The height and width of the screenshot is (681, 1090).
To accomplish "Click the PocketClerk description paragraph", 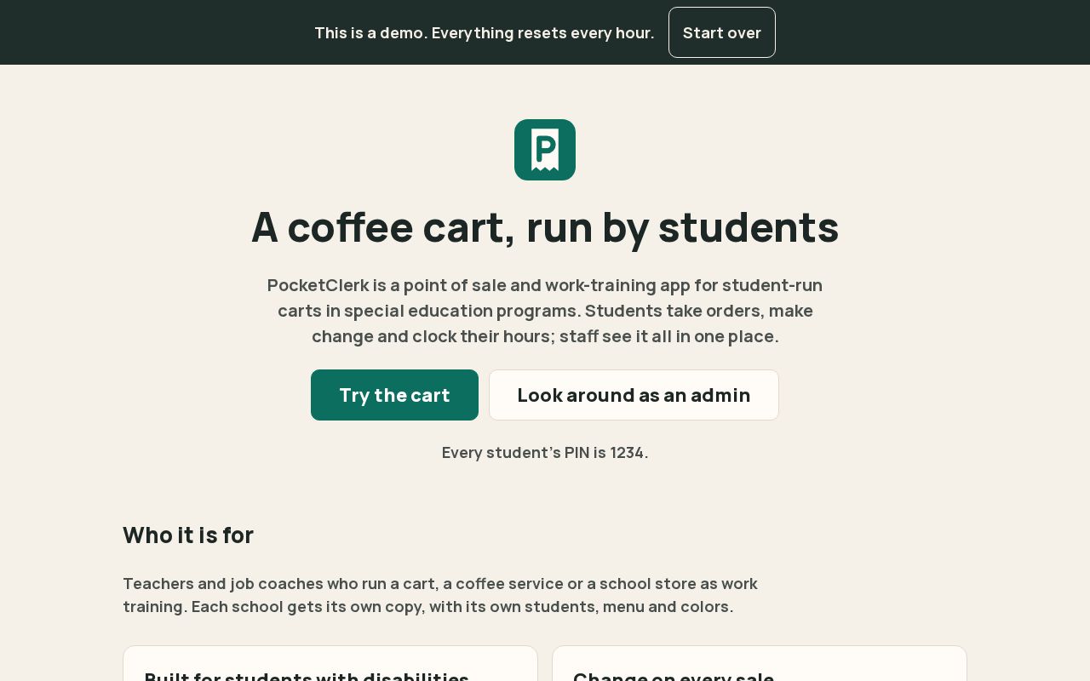I will pos(545,311).
